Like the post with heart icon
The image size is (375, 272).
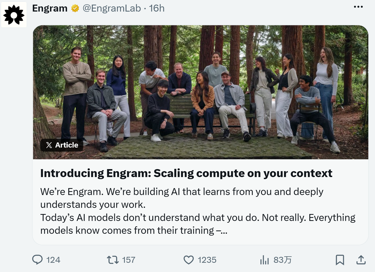189,260
